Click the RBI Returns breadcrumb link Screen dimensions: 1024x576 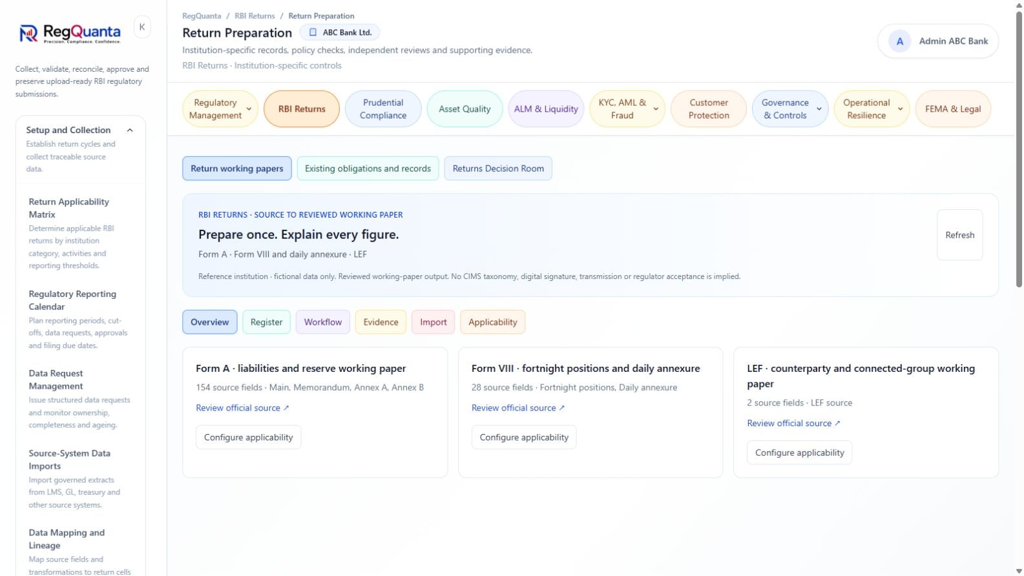[255, 16]
